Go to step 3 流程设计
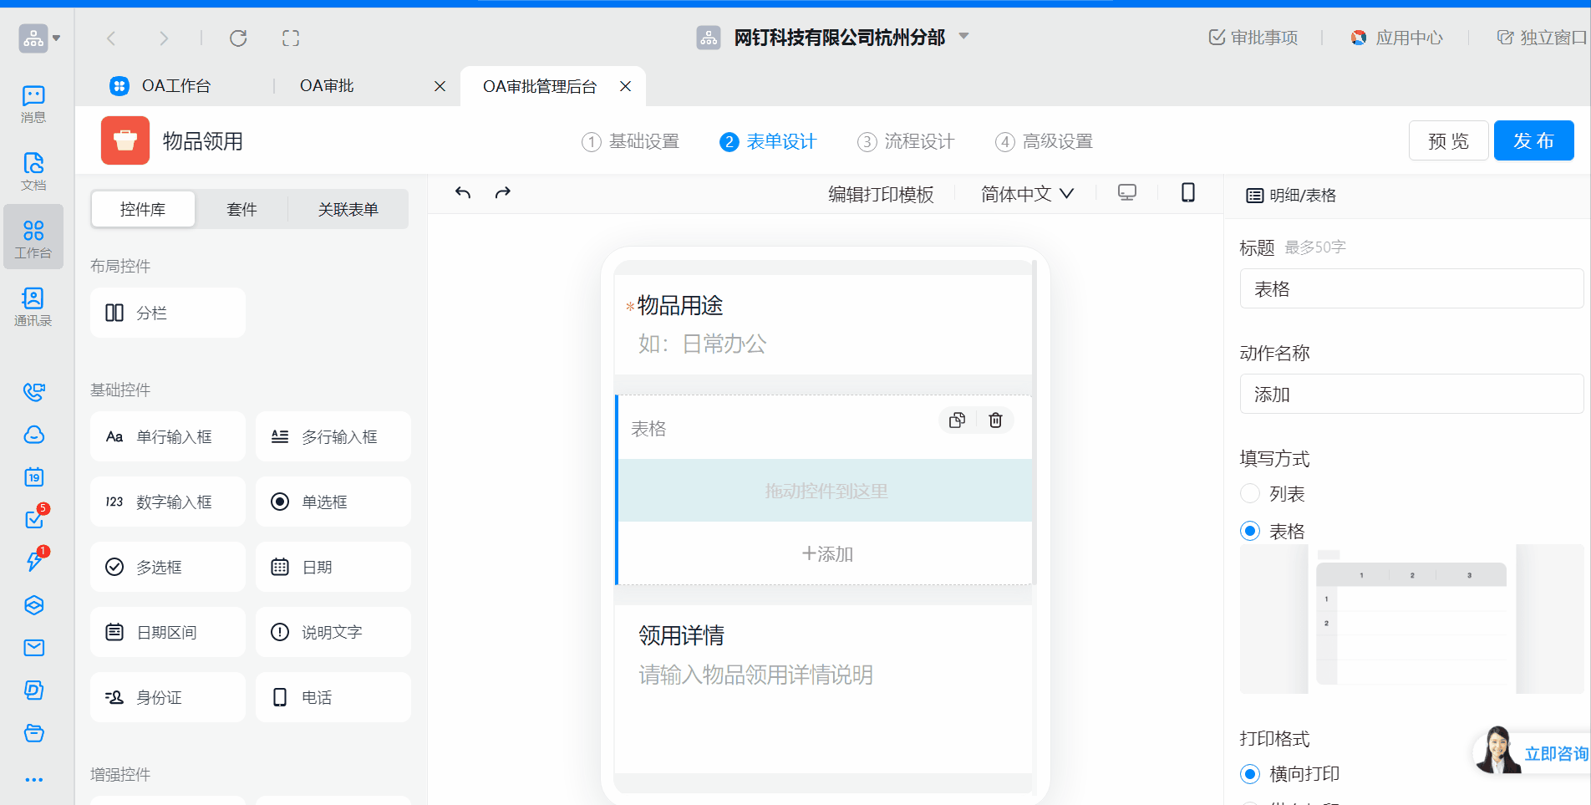 (906, 141)
